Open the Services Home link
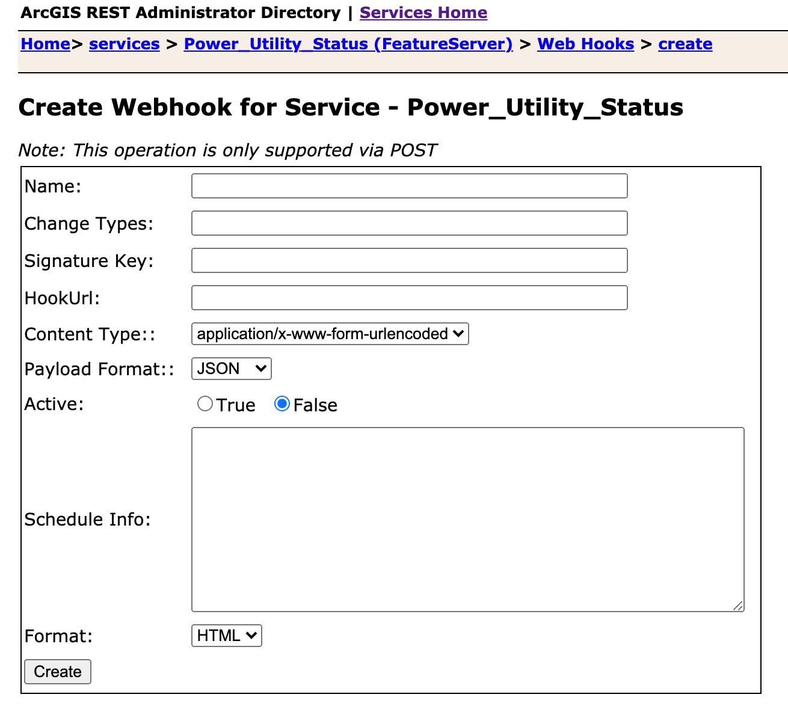The height and width of the screenshot is (718, 788). click(x=423, y=13)
